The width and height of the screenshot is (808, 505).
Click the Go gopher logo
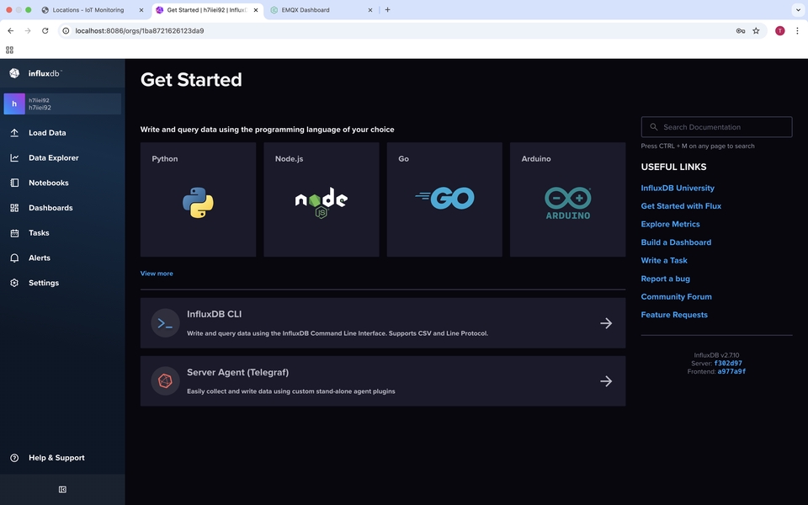pos(444,198)
